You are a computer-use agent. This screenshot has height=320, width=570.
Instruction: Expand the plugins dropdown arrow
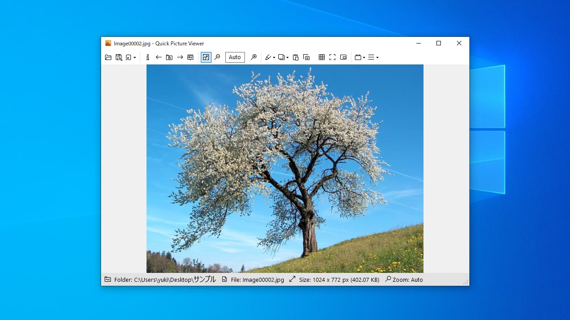click(364, 57)
